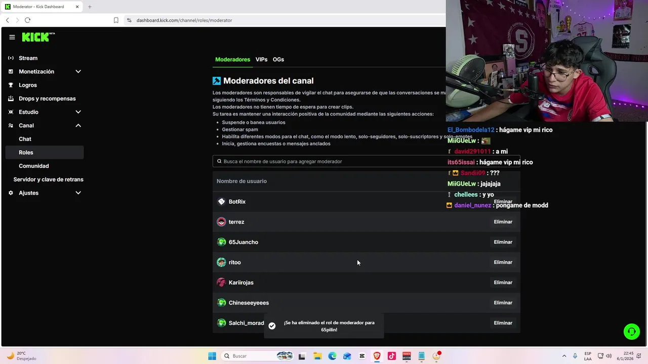This screenshot has width=648, height=364.
Task: Click the Drops y recompensas icon
Action: [x=11, y=99]
